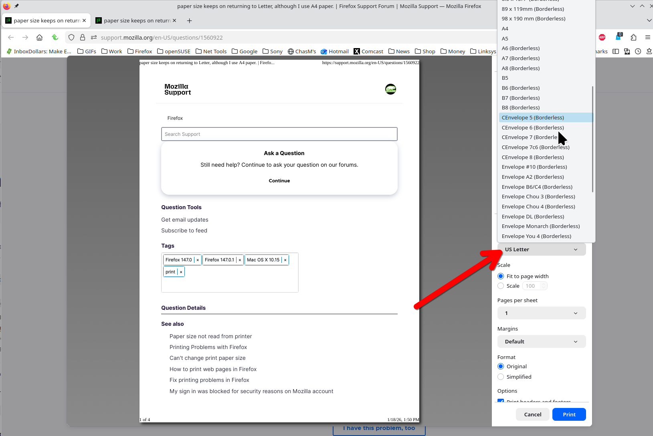Open the ChasM's bookmark
This screenshot has height=436, width=653.
(x=302, y=51)
